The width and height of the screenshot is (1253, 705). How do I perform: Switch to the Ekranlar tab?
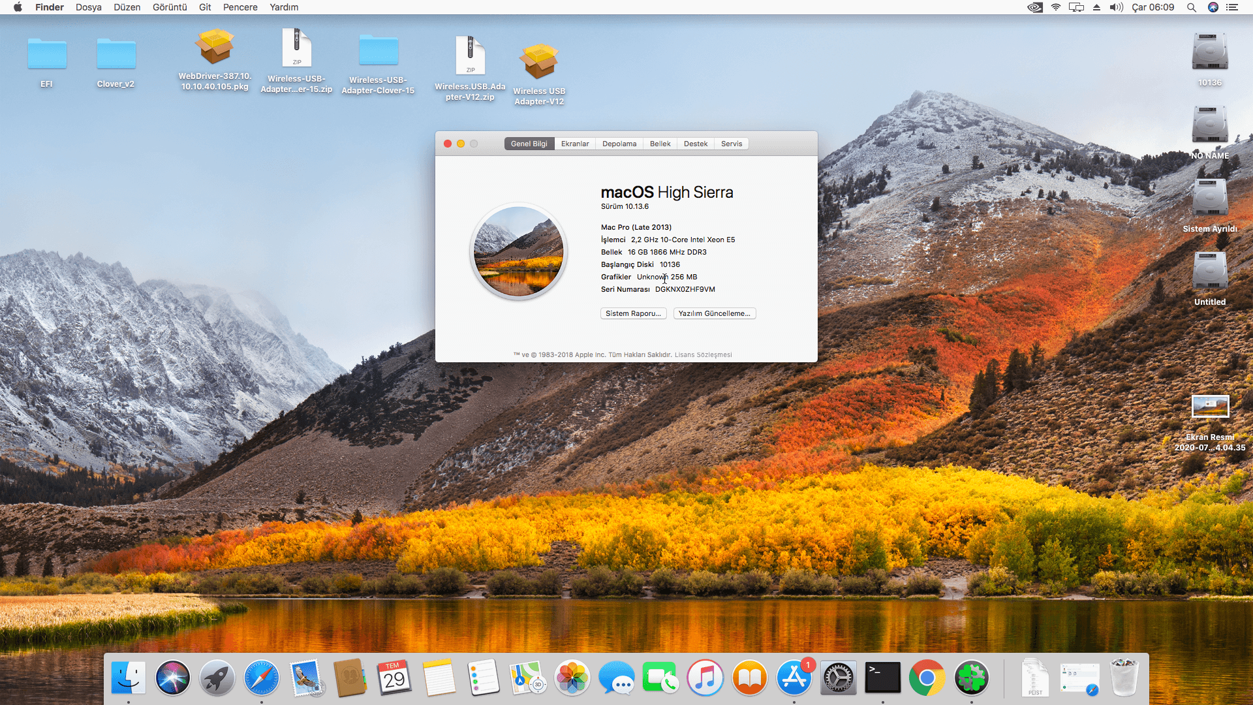[x=574, y=144]
